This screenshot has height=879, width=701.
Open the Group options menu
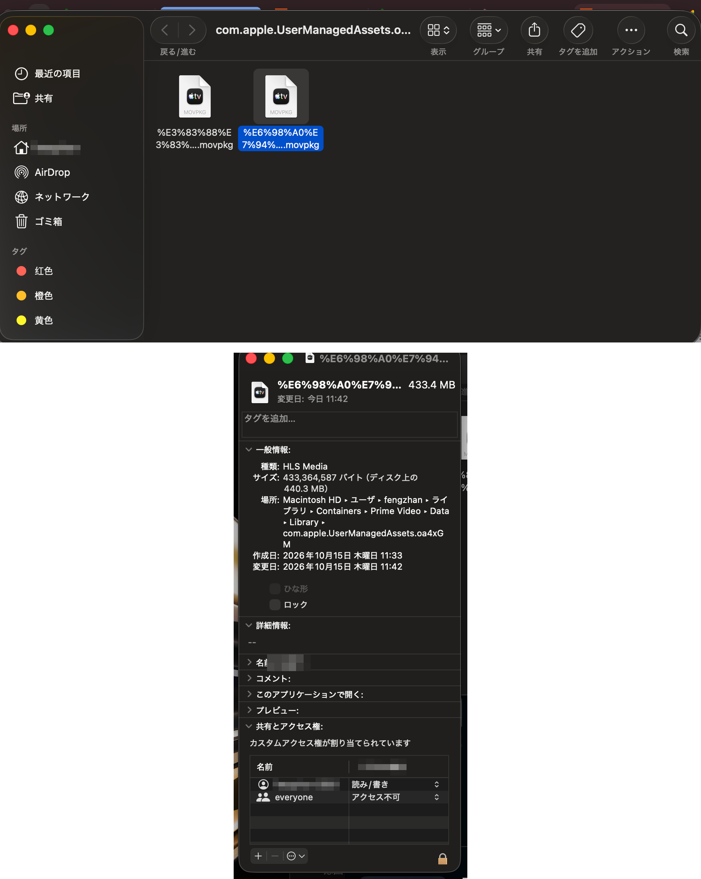tap(489, 30)
